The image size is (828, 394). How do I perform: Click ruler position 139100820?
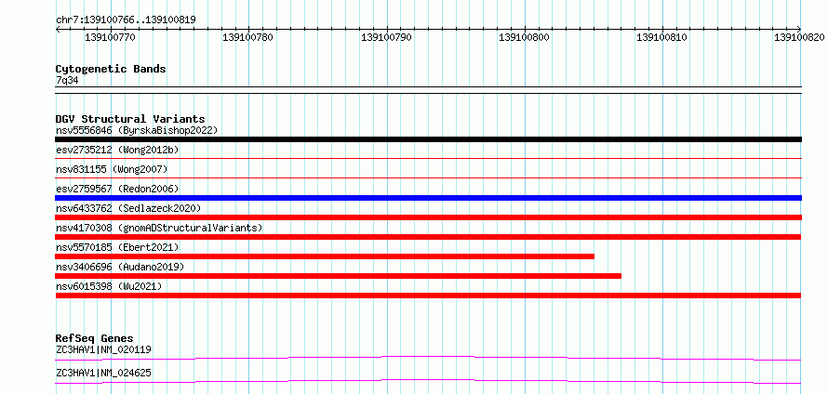coord(799,37)
